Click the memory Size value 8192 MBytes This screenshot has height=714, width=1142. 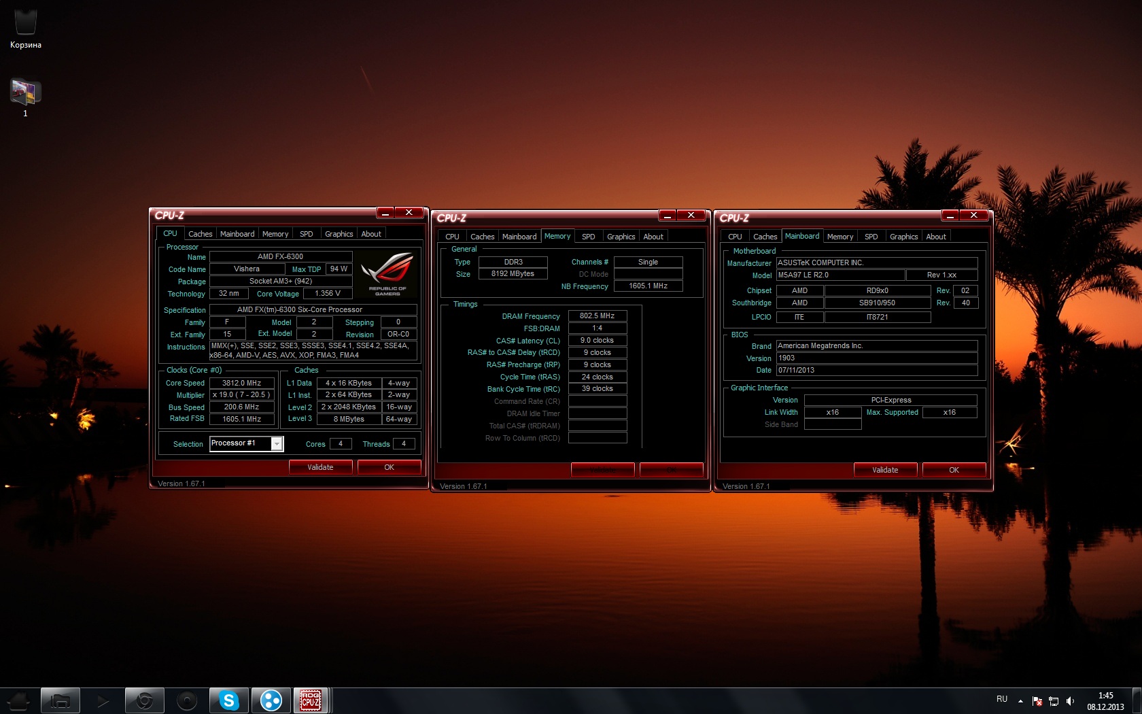[513, 273]
